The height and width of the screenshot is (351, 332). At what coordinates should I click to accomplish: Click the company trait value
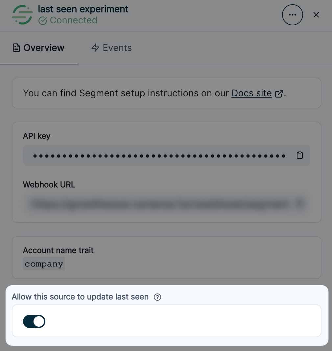(x=44, y=264)
